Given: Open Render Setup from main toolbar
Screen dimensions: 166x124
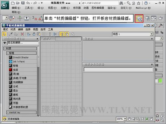Looking at the screenshot, I should (147, 18).
